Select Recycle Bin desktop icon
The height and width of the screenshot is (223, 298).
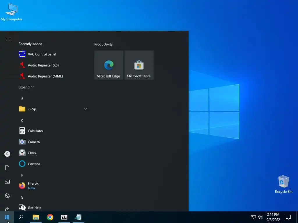pyautogui.click(x=283, y=184)
